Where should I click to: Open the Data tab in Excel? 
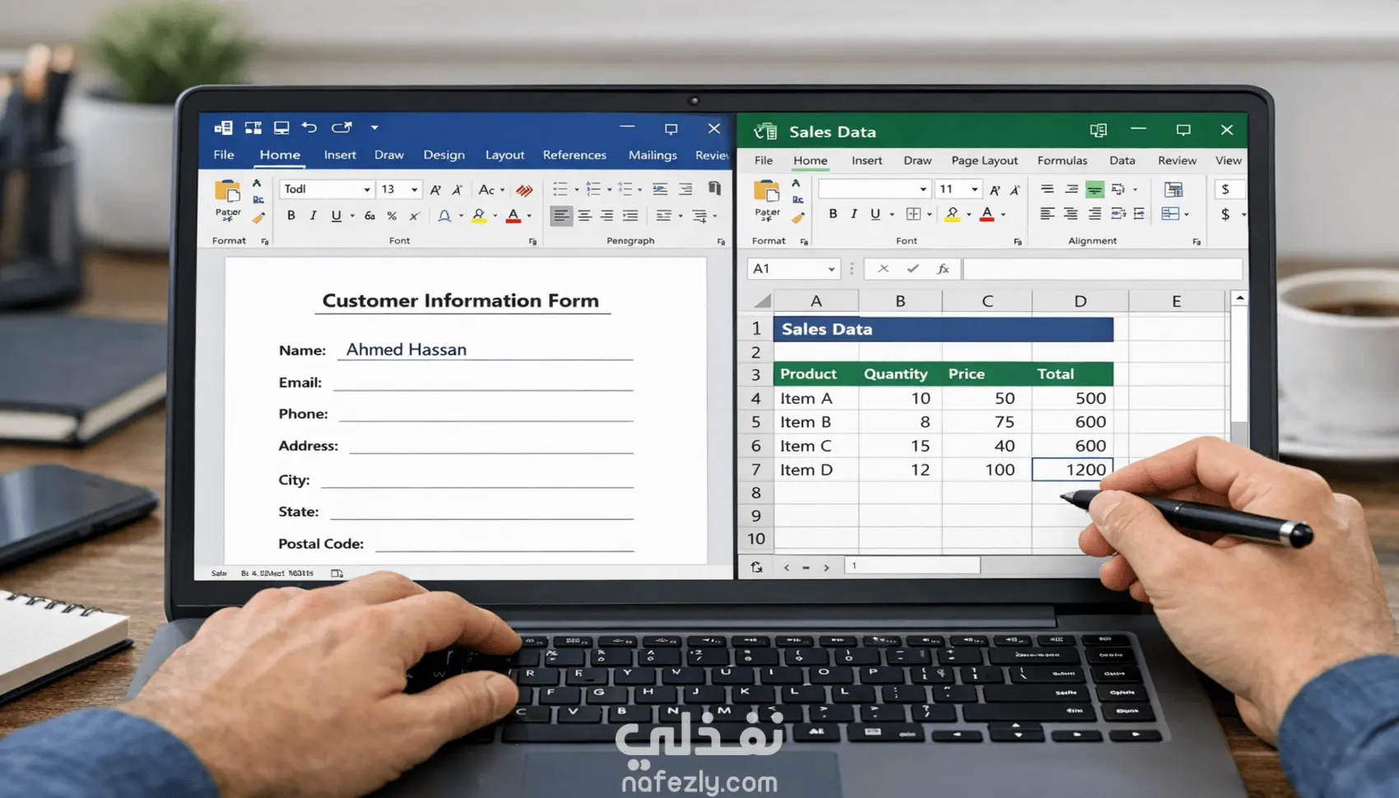(x=1122, y=160)
